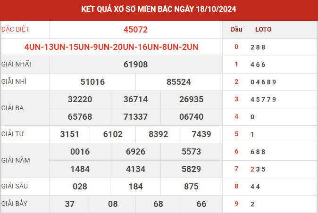318x213 pixels.
Task: Click loto values "2 3 5" for head 7
Action: [258, 169]
